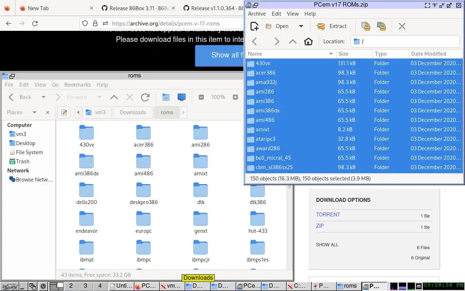Open the Bookmarks menu in file manager
465x291 pixels.
(x=77, y=84)
